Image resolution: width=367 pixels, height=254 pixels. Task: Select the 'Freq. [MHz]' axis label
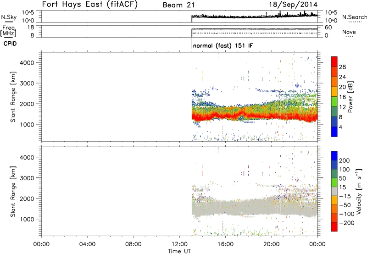click(8, 31)
